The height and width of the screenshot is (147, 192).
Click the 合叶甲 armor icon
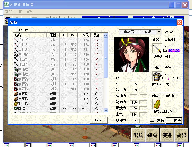[157, 76]
